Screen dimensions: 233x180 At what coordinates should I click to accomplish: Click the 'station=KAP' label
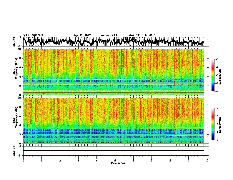tap(109, 35)
